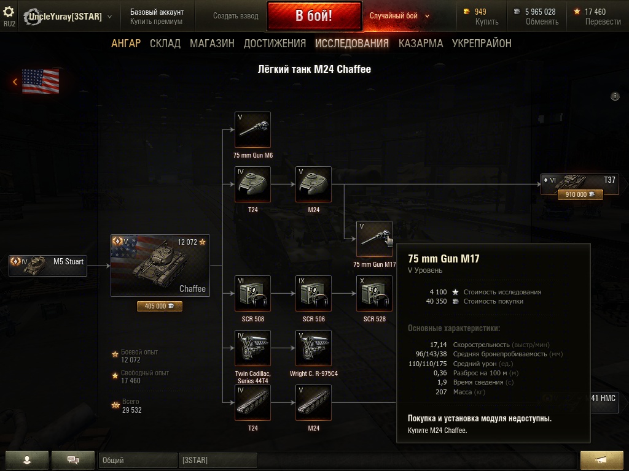Select the SCR 528 radio module

374,294
